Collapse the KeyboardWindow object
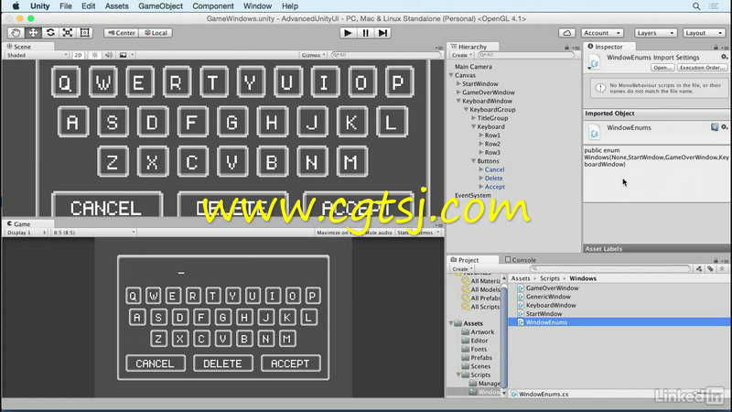 click(x=458, y=101)
